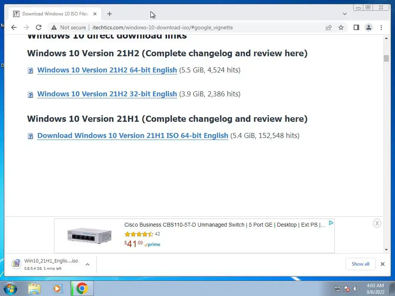395x296 pixels.
Task: Click the network tray icon
Action: (337, 289)
